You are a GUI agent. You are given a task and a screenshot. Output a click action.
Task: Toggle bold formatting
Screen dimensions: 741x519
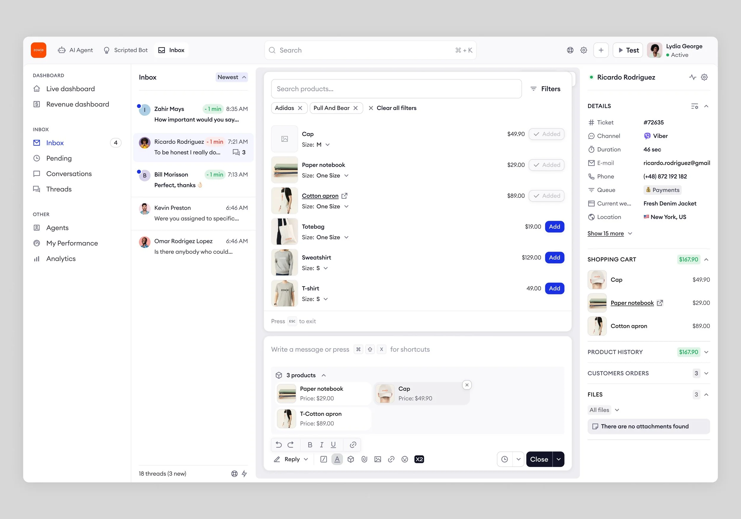tap(310, 445)
